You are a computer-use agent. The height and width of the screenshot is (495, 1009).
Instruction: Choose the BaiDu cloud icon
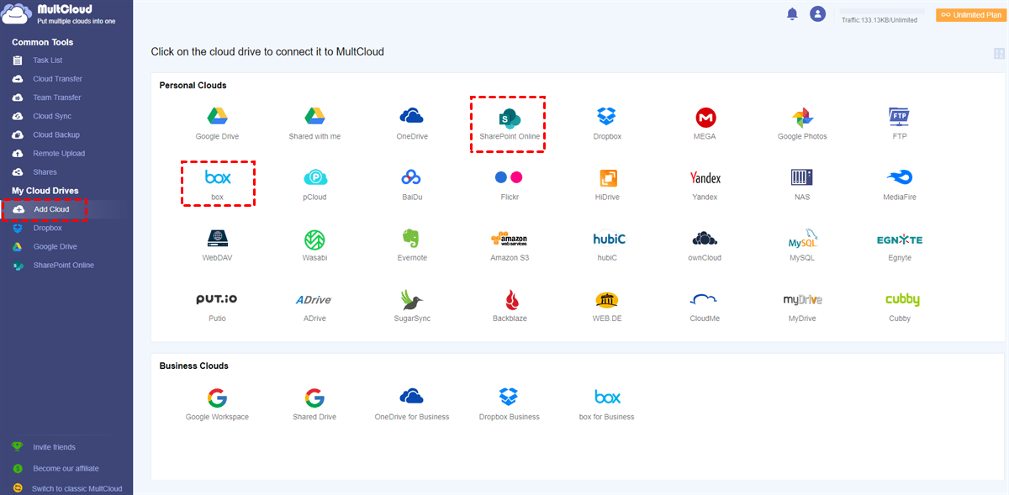pyautogui.click(x=412, y=184)
